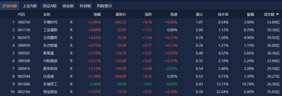This screenshot has width=282, height=96.
Task: Click the R marker beside 比亚迪
Action: [x=71, y=77]
